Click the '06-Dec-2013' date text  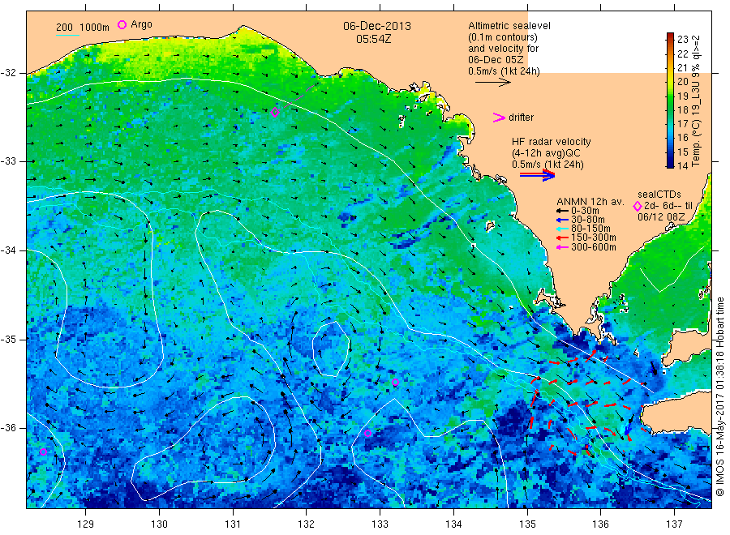tap(377, 26)
